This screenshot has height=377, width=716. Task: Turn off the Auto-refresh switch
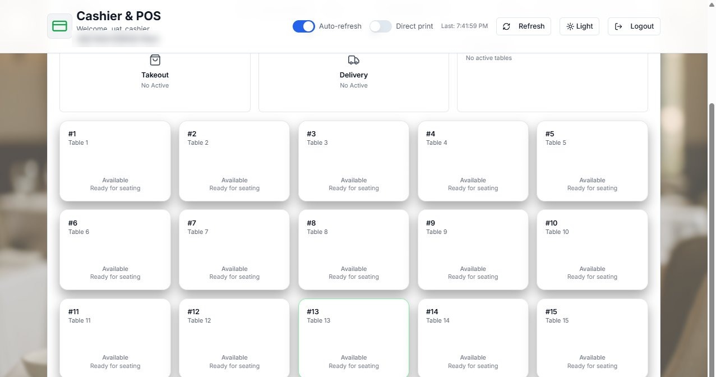[x=304, y=26]
